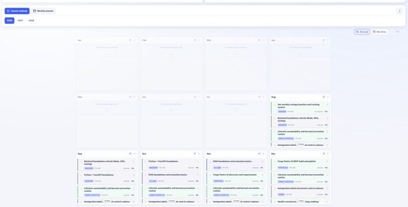Select year 2028 tab
408x207 pixels.
coord(31,21)
